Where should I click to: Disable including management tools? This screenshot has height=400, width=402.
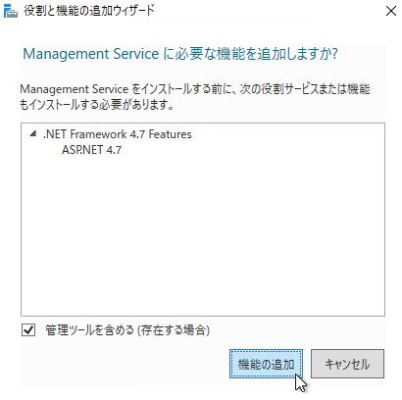coord(28,329)
